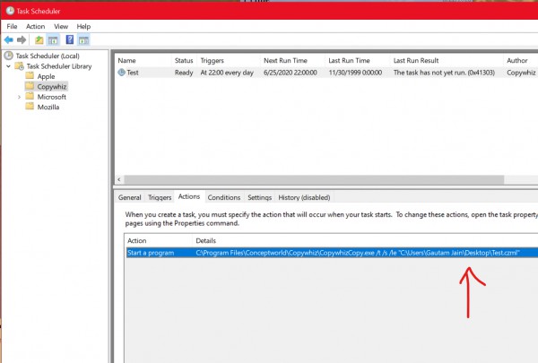This screenshot has width=538, height=363.
Task: Click the Task Scheduler Library folder icon
Action: coord(20,65)
